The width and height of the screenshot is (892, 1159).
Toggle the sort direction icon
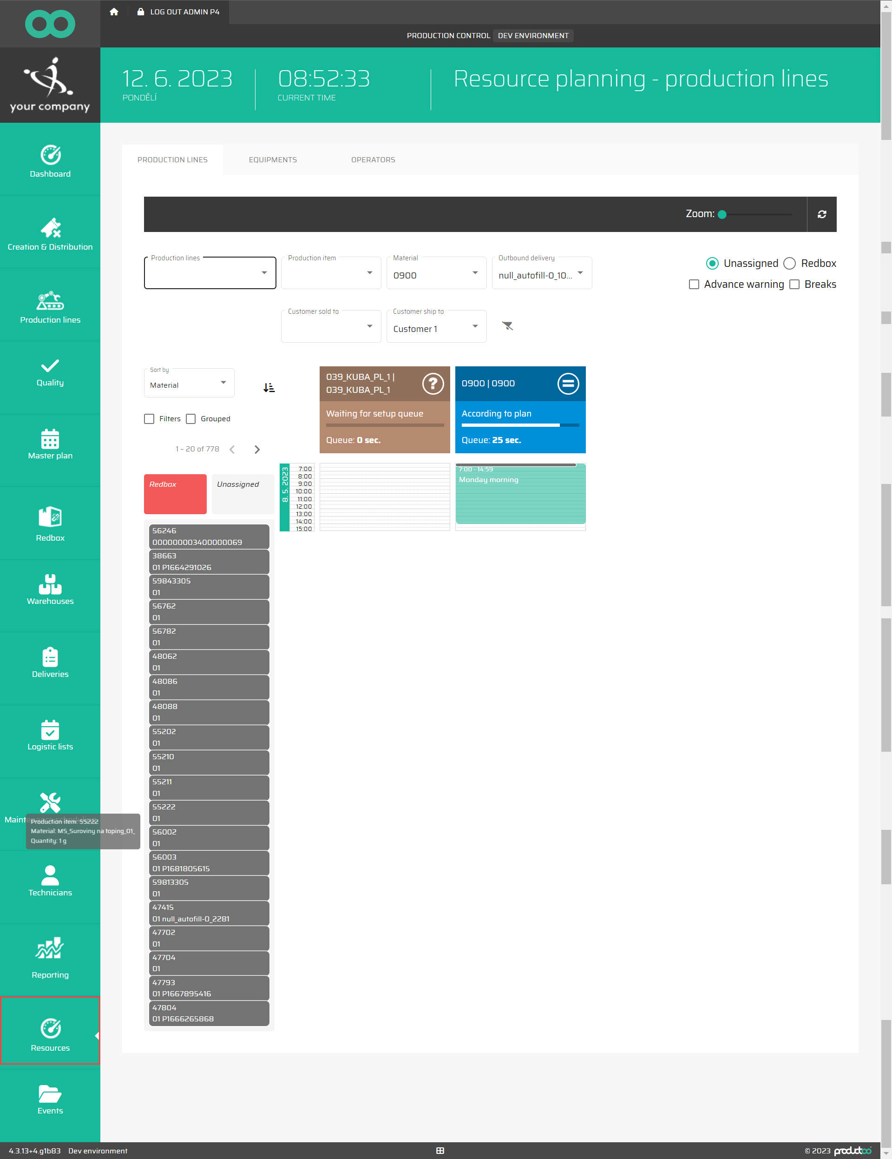[269, 388]
